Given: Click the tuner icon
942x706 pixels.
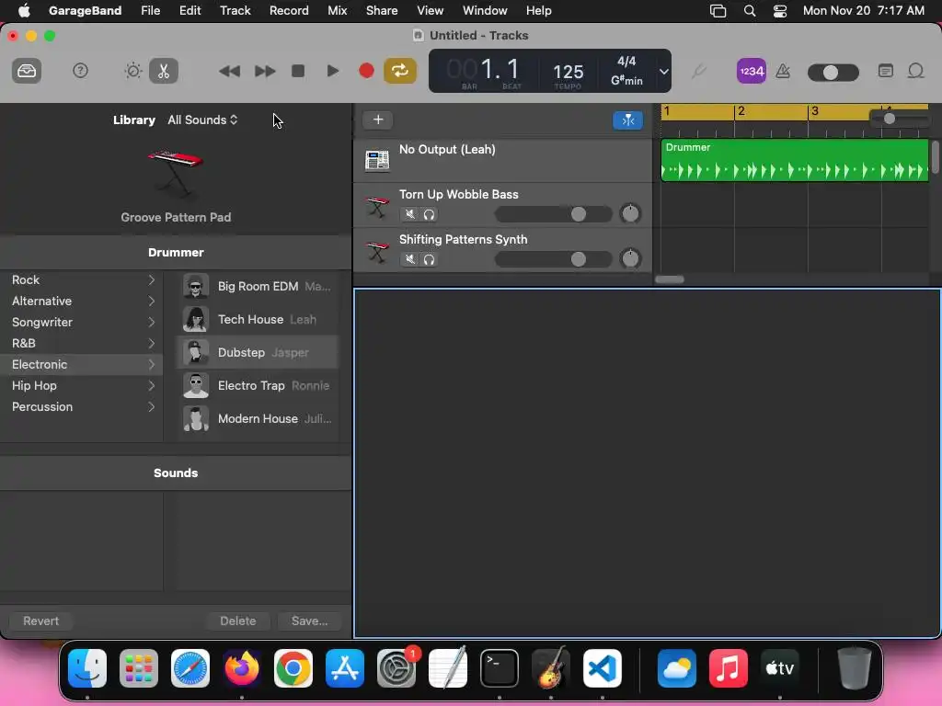Looking at the screenshot, I should [x=698, y=71].
